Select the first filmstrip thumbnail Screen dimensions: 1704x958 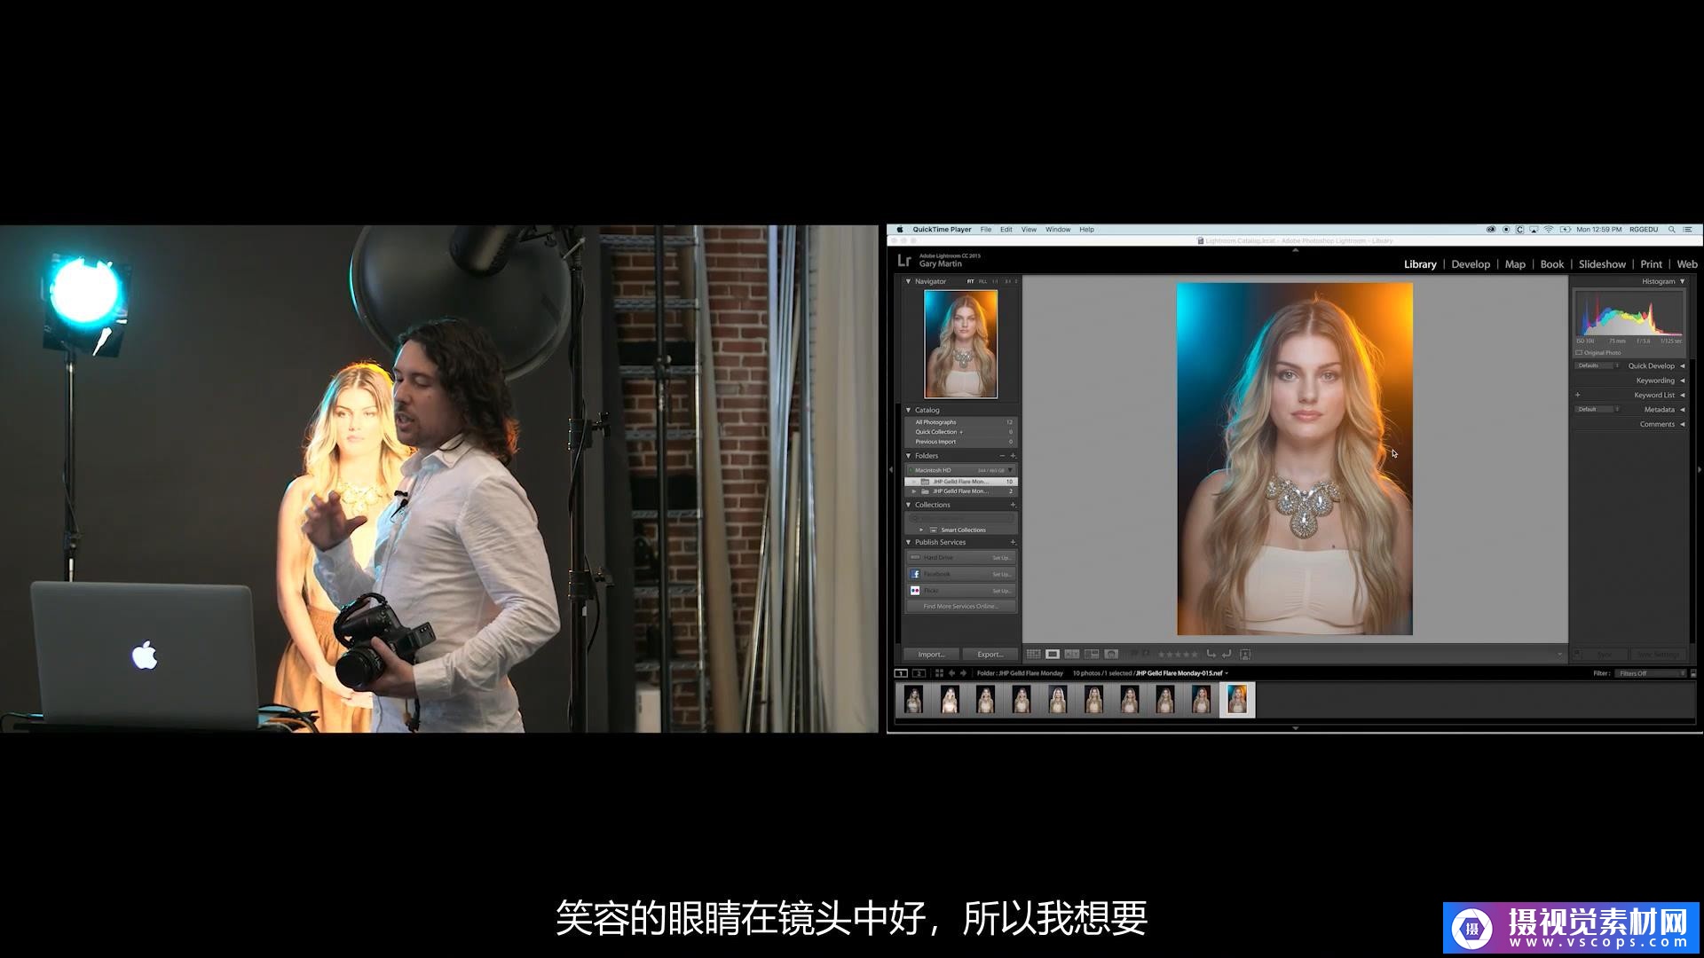[913, 700]
